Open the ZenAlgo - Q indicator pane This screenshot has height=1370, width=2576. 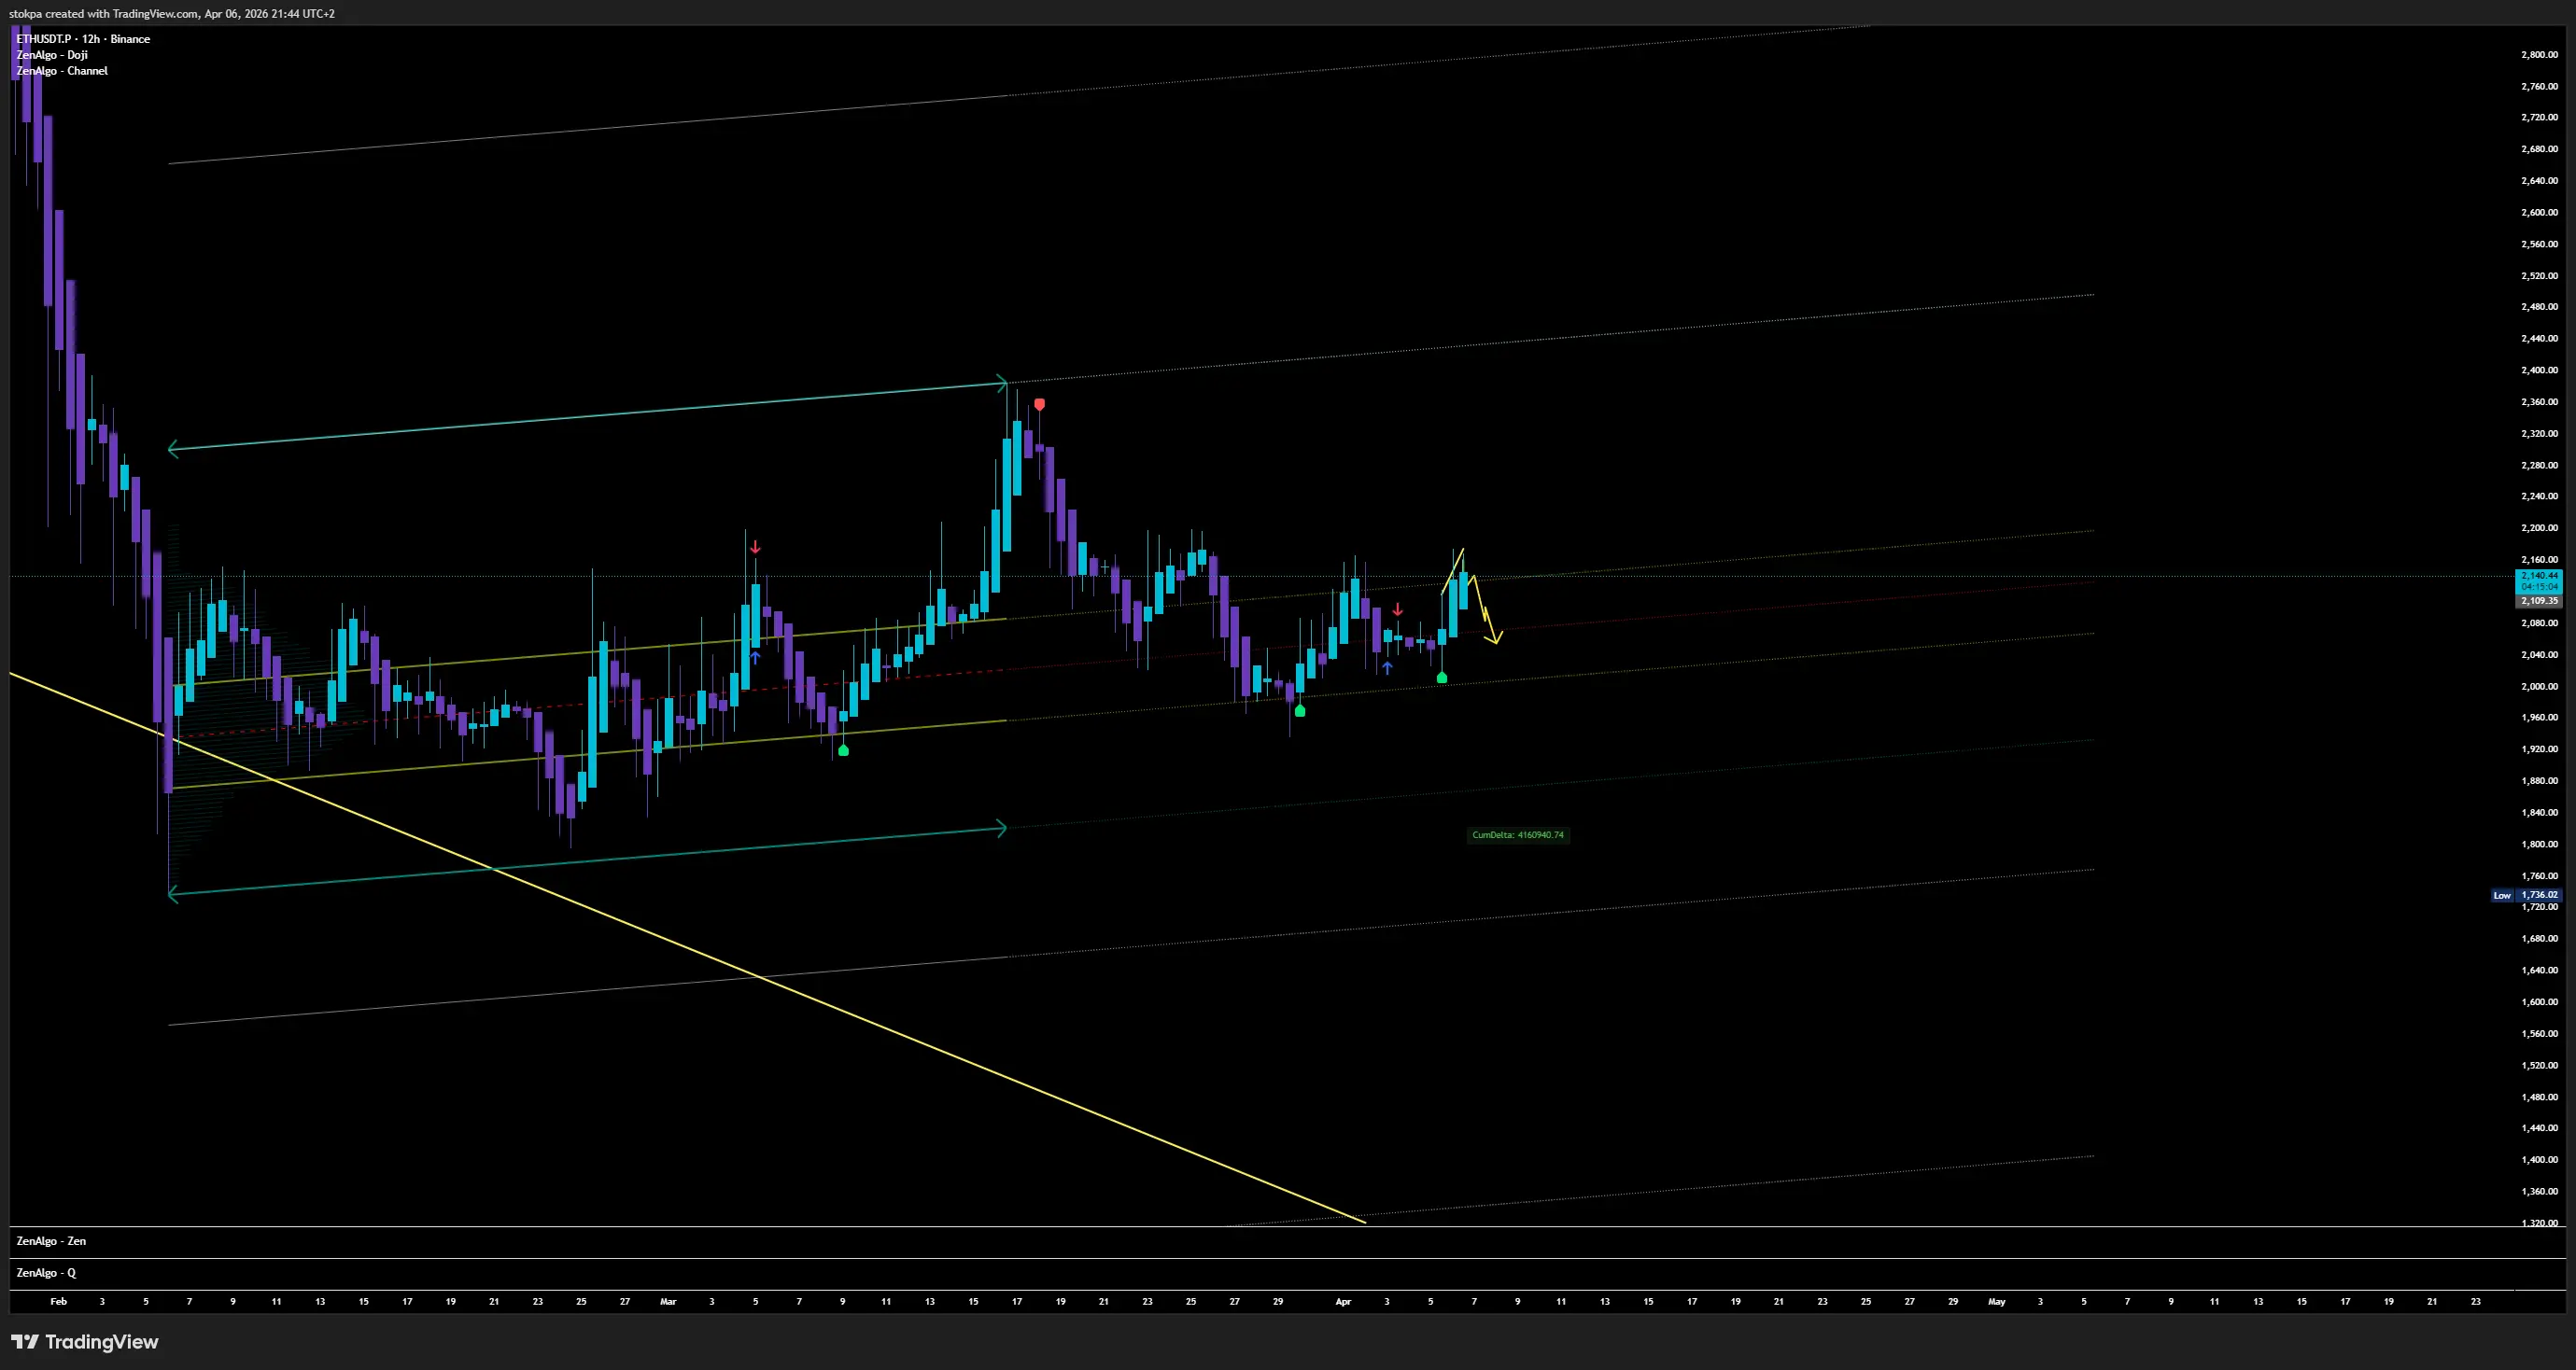[x=46, y=1273]
